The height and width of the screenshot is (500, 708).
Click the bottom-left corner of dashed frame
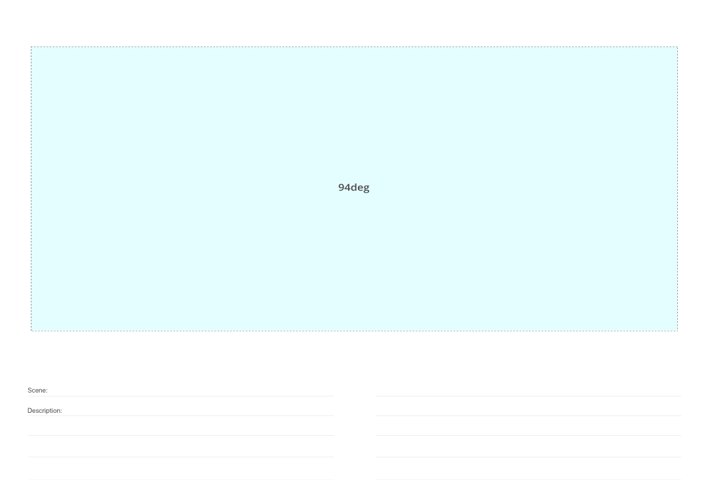[x=31, y=331]
